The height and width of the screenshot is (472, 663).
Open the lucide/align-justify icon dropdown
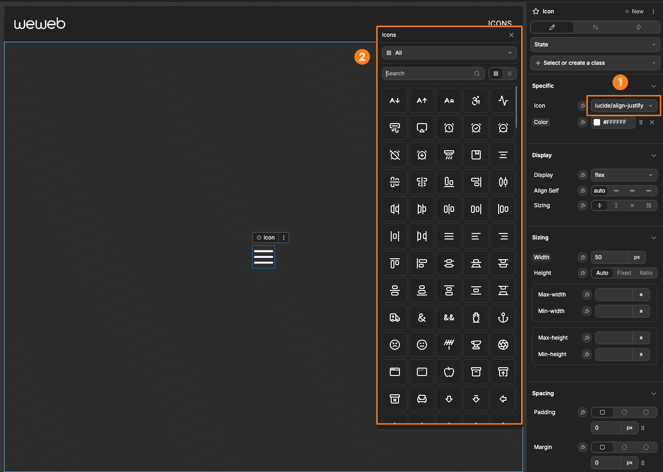623,105
